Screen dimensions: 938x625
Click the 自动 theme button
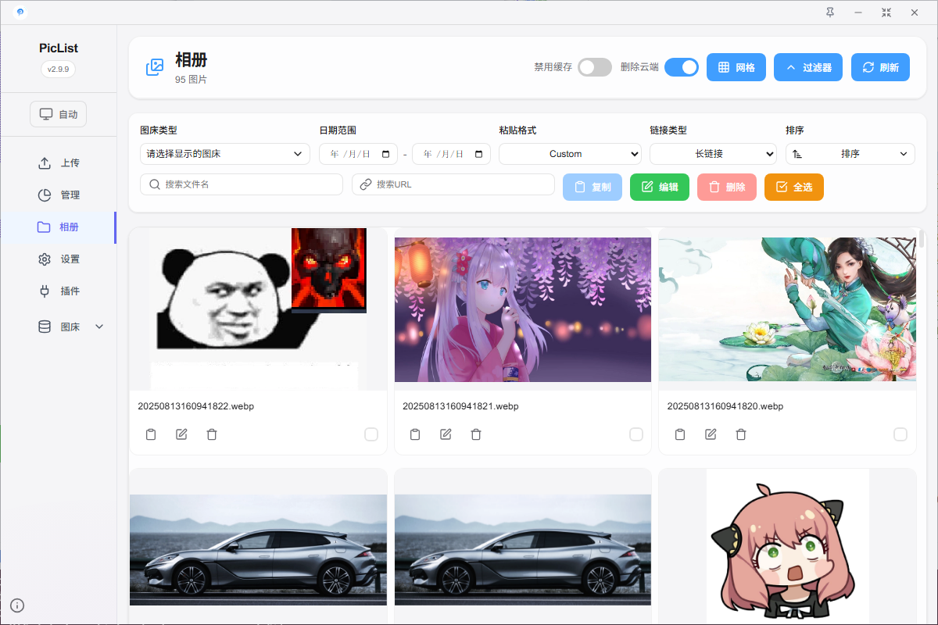(59, 114)
